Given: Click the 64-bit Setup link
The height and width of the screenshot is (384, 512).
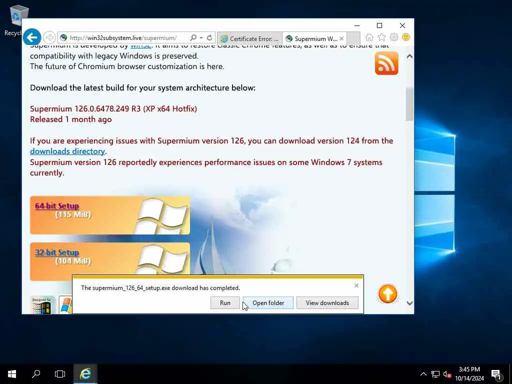Looking at the screenshot, I should coord(57,205).
